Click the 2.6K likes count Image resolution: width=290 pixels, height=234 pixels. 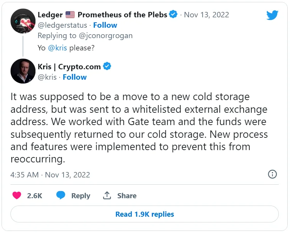[35, 196]
